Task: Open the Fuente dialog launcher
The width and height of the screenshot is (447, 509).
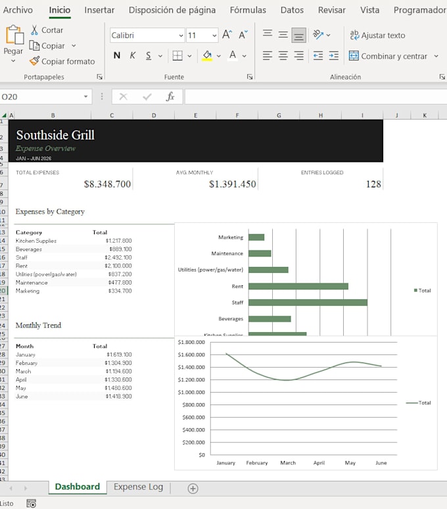Action: [249, 77]
